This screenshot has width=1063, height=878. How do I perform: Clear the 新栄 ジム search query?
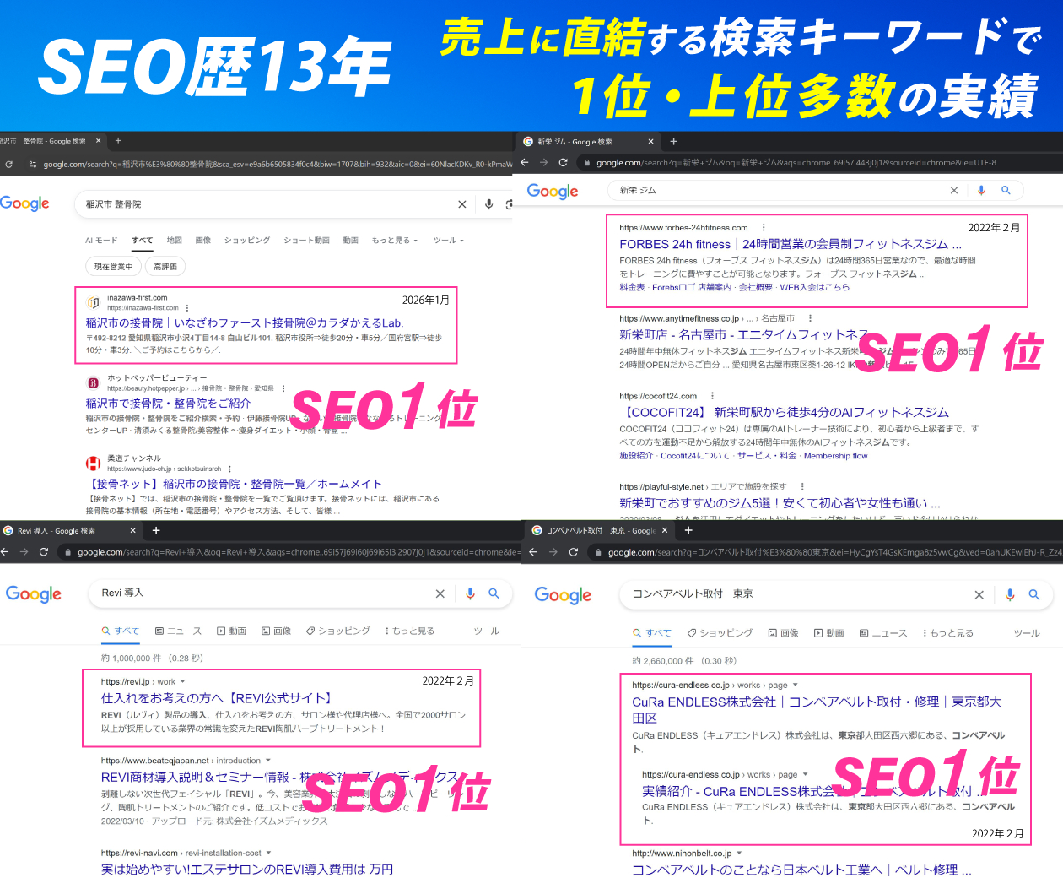coord(954,191)
